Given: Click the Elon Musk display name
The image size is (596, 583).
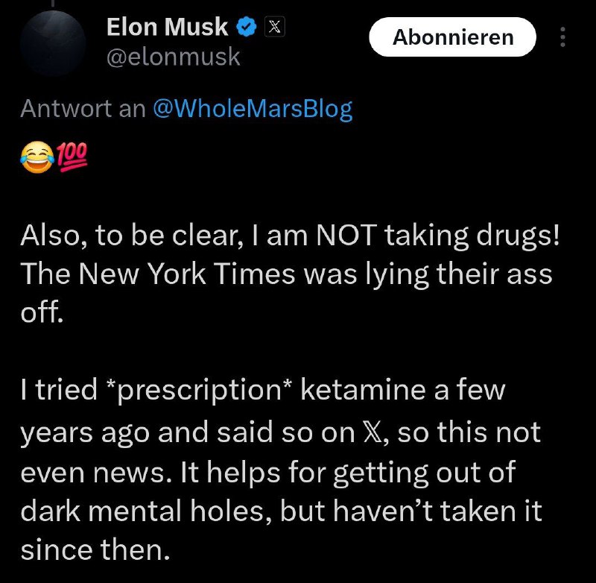Looking at the screenshot, I should tap(167, 27).
